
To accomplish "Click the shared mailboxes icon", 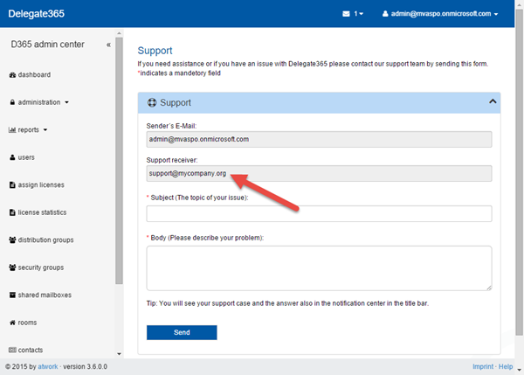I will tap(11, 295).
